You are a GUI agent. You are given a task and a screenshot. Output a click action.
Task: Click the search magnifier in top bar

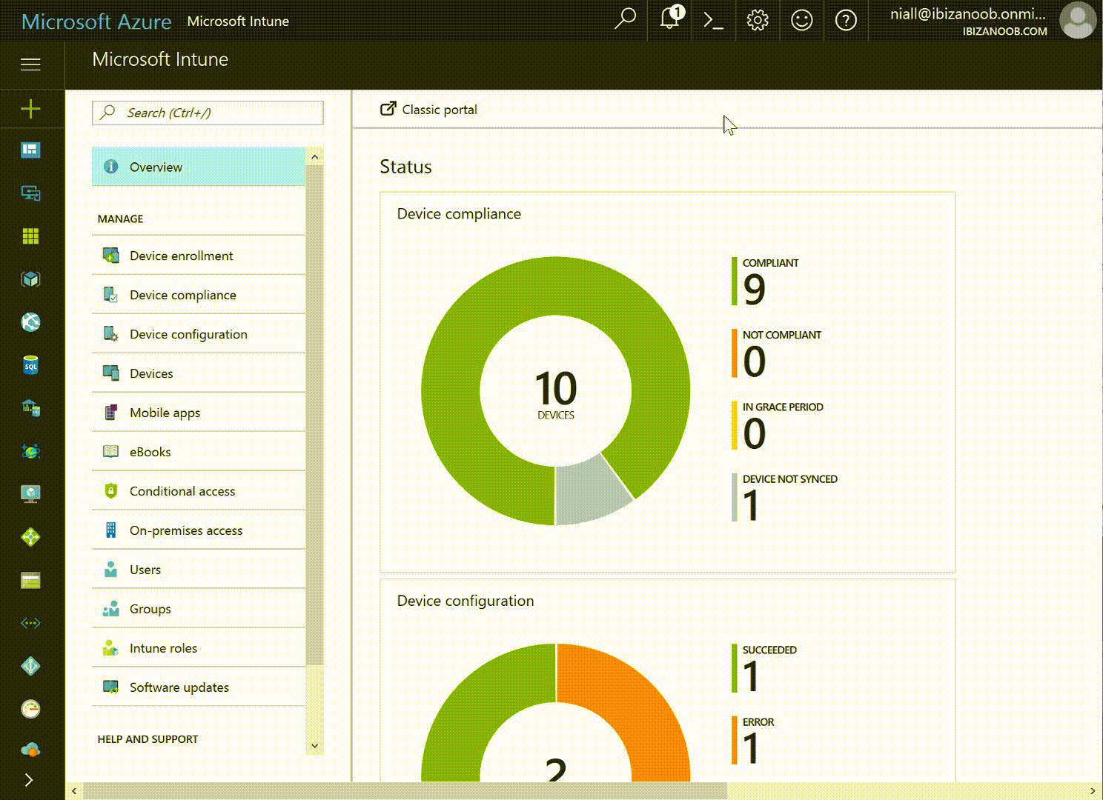pos(625,19)
